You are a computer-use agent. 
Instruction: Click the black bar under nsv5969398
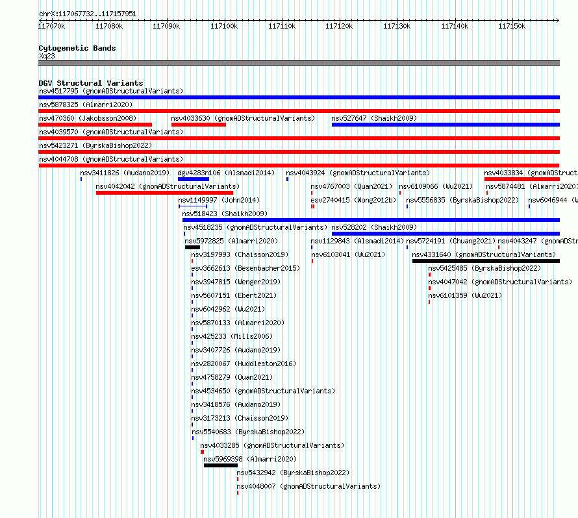[221, 465]
